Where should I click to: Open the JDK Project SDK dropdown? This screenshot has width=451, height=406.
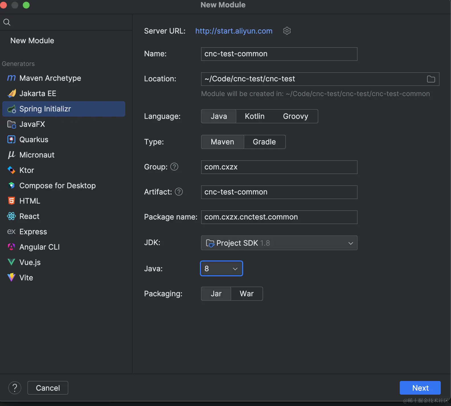tap(279, 243)
